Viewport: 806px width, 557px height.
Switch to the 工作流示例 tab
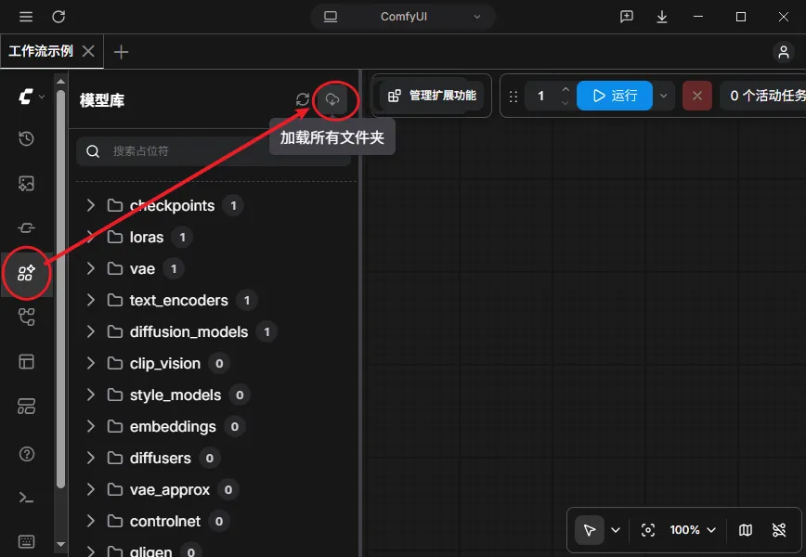tap(41, 51)
